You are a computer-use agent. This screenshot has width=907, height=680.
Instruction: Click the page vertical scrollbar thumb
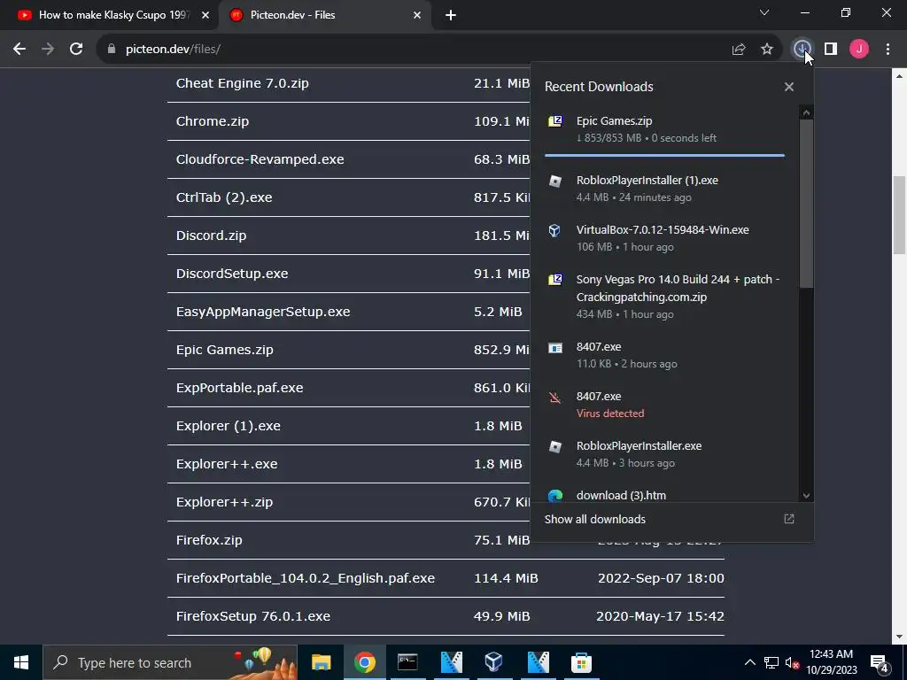(900, 216)
